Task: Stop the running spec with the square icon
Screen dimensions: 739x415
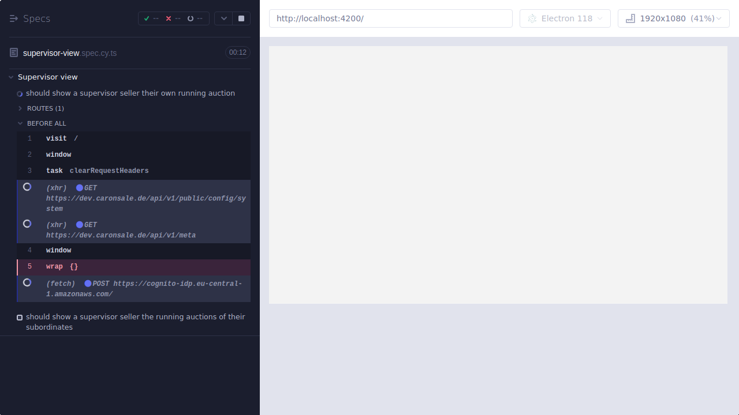Action: (241, 18)
